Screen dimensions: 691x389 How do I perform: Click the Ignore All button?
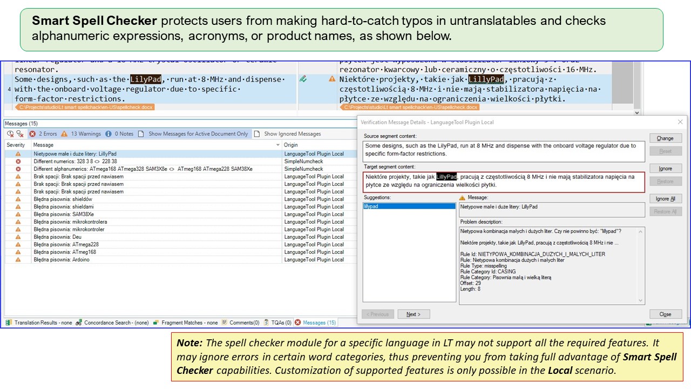pos(665,199)
